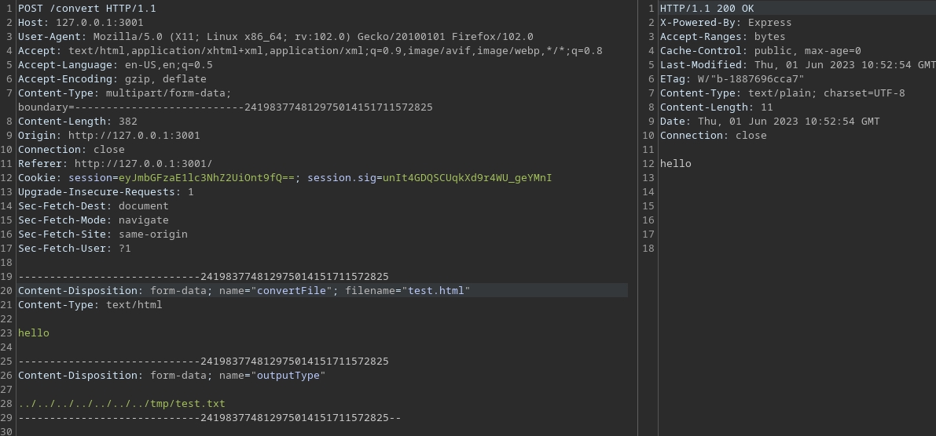Click hello in the request body

point(34,333)
